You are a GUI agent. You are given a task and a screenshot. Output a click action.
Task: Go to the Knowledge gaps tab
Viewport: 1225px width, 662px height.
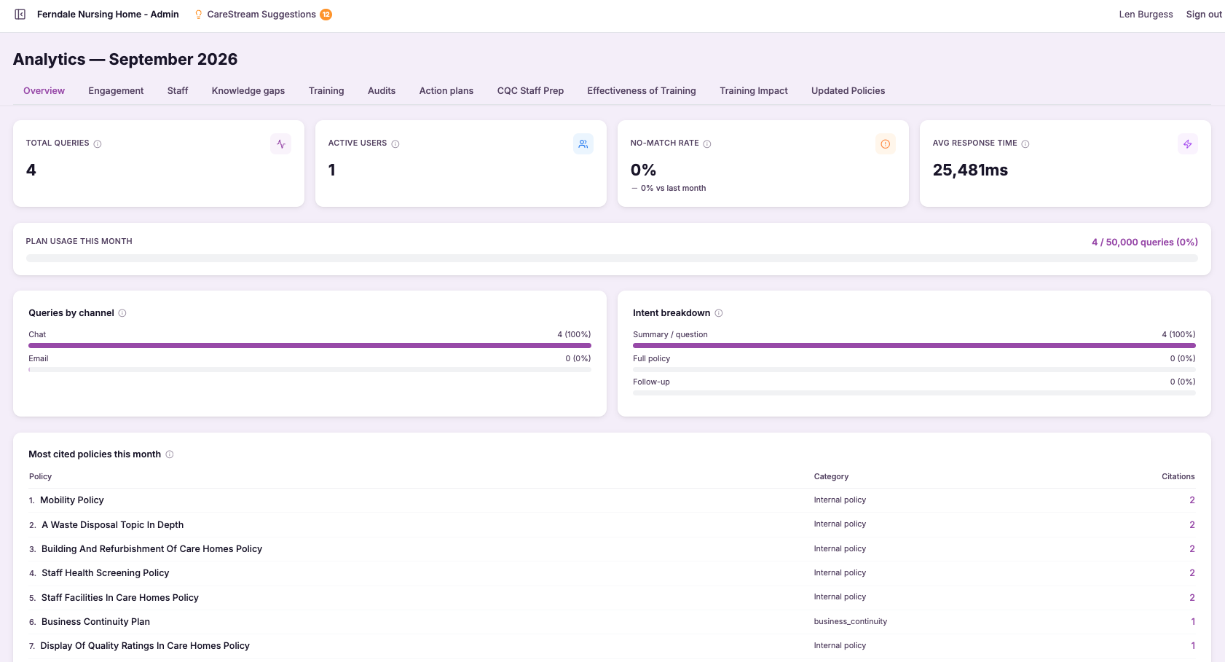point(248,91)
